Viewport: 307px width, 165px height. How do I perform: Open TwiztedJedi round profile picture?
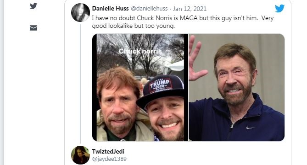80,155
